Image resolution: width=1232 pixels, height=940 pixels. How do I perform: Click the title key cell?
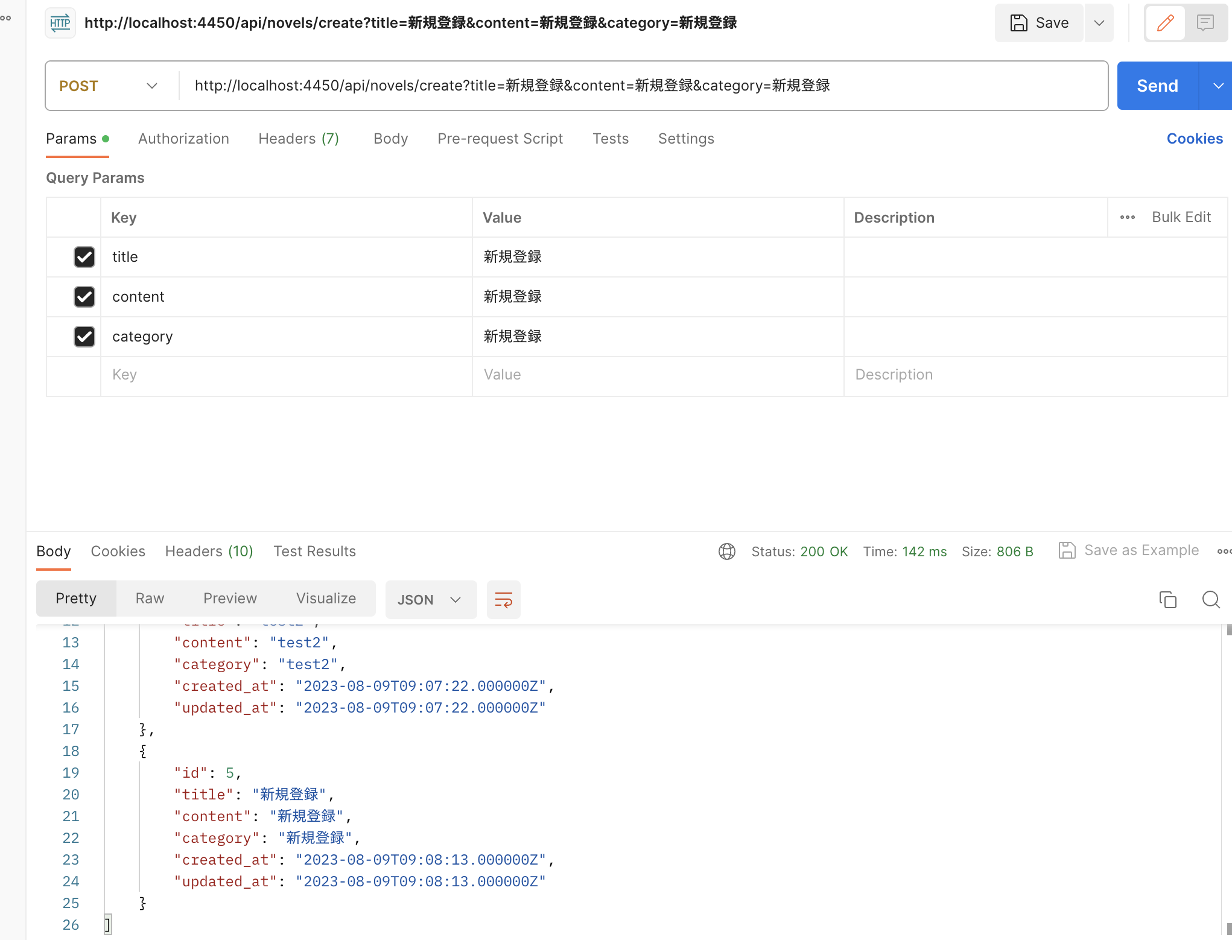pos(287,257)
